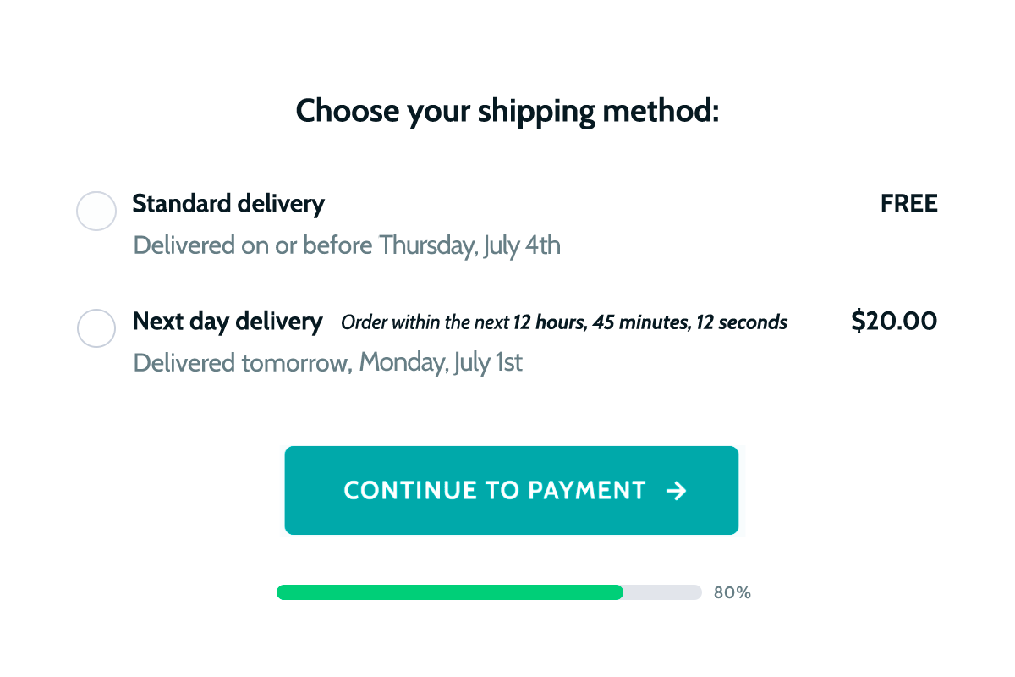
Task: Click the 'Monday, July 1st' delivery date
Action: [x=441, y=362]
